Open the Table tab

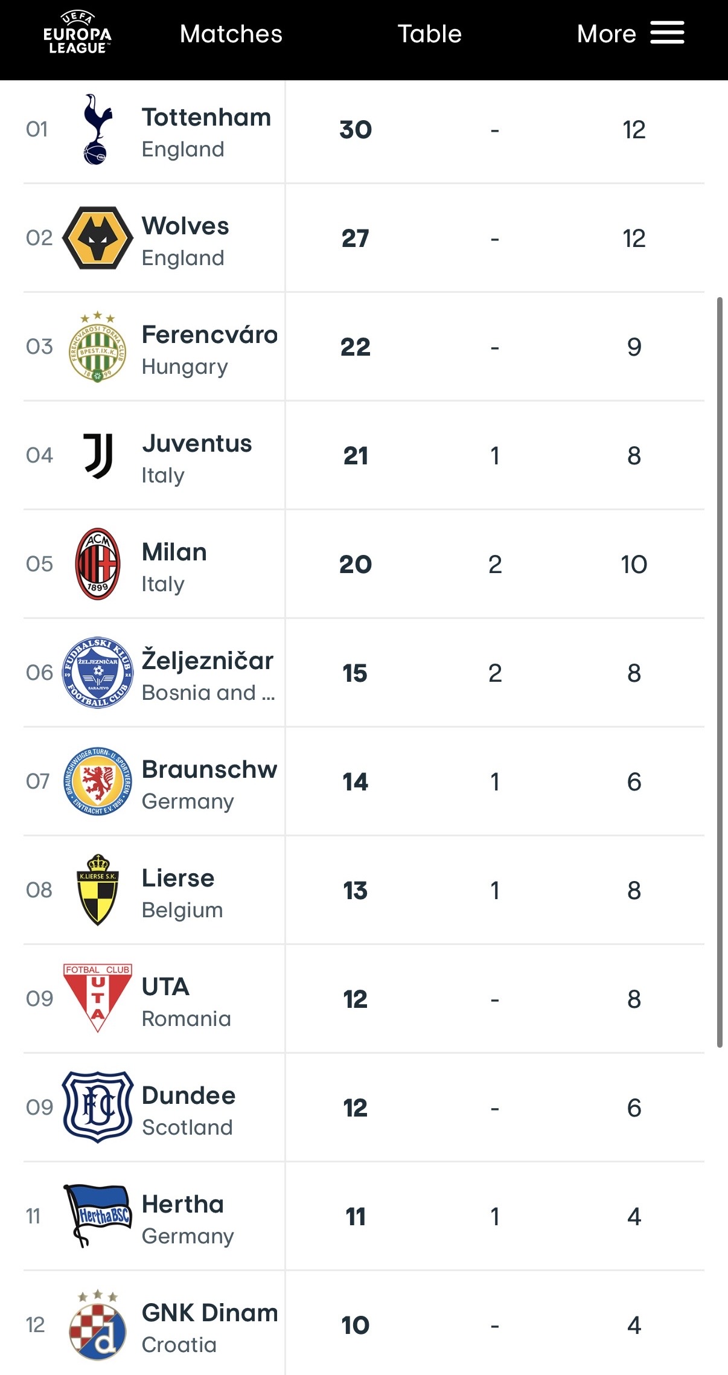click(429, 34)
